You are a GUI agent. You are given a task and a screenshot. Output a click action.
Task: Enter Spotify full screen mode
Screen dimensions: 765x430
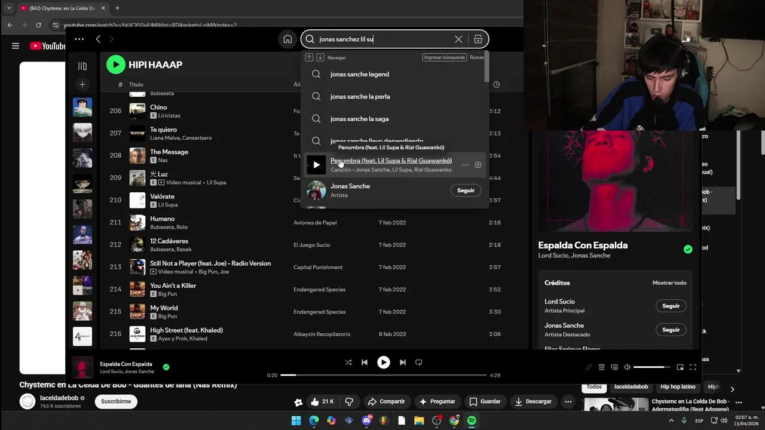(693, 367)
